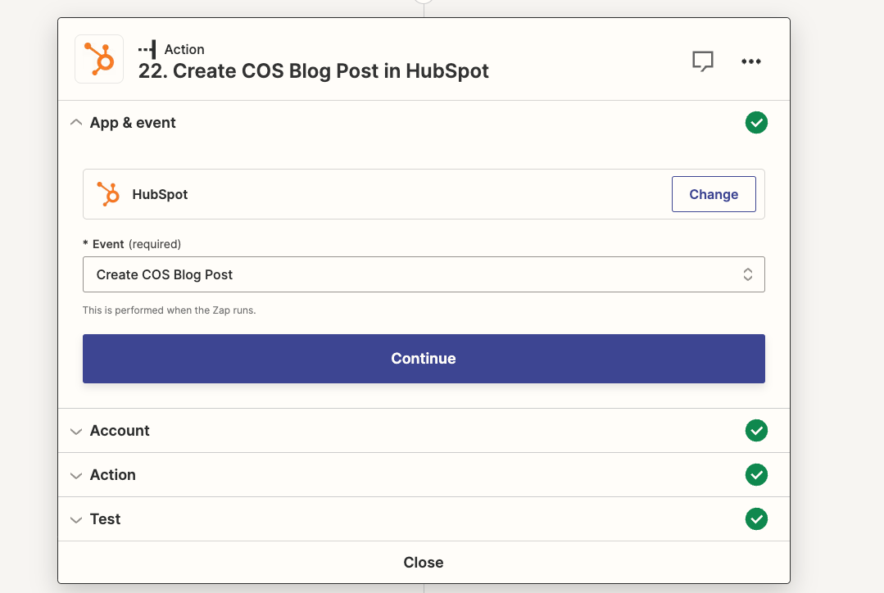Click the Close button at bottom
The image size is (884, 593).
[424, 562]
